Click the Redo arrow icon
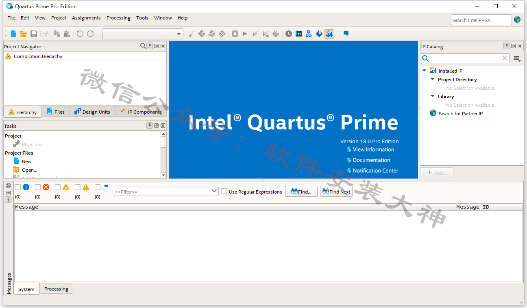This screenshot has height=308, width=527. pyautogui.click(x=90, y=34)
